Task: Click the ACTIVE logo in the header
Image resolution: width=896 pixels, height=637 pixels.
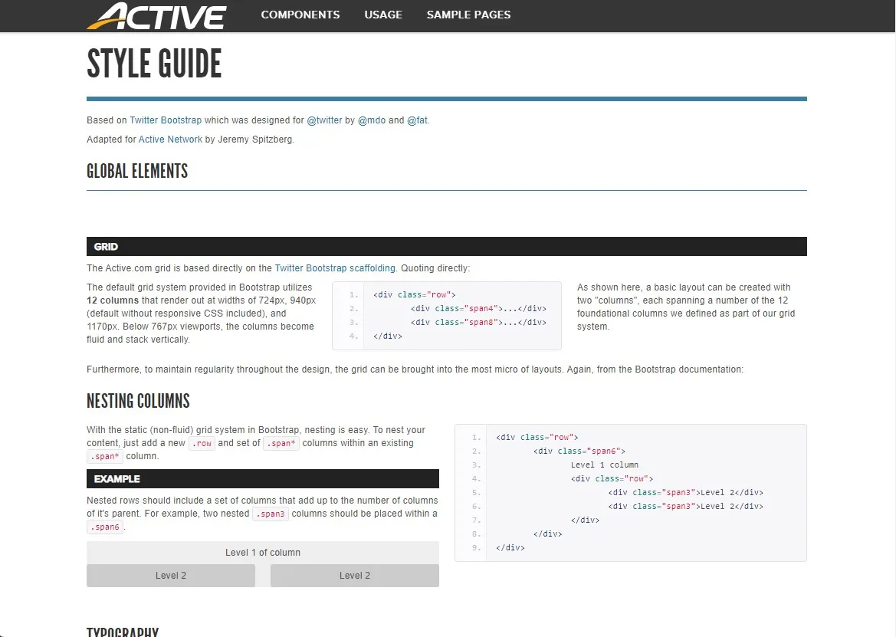Action: click(156, 15)
